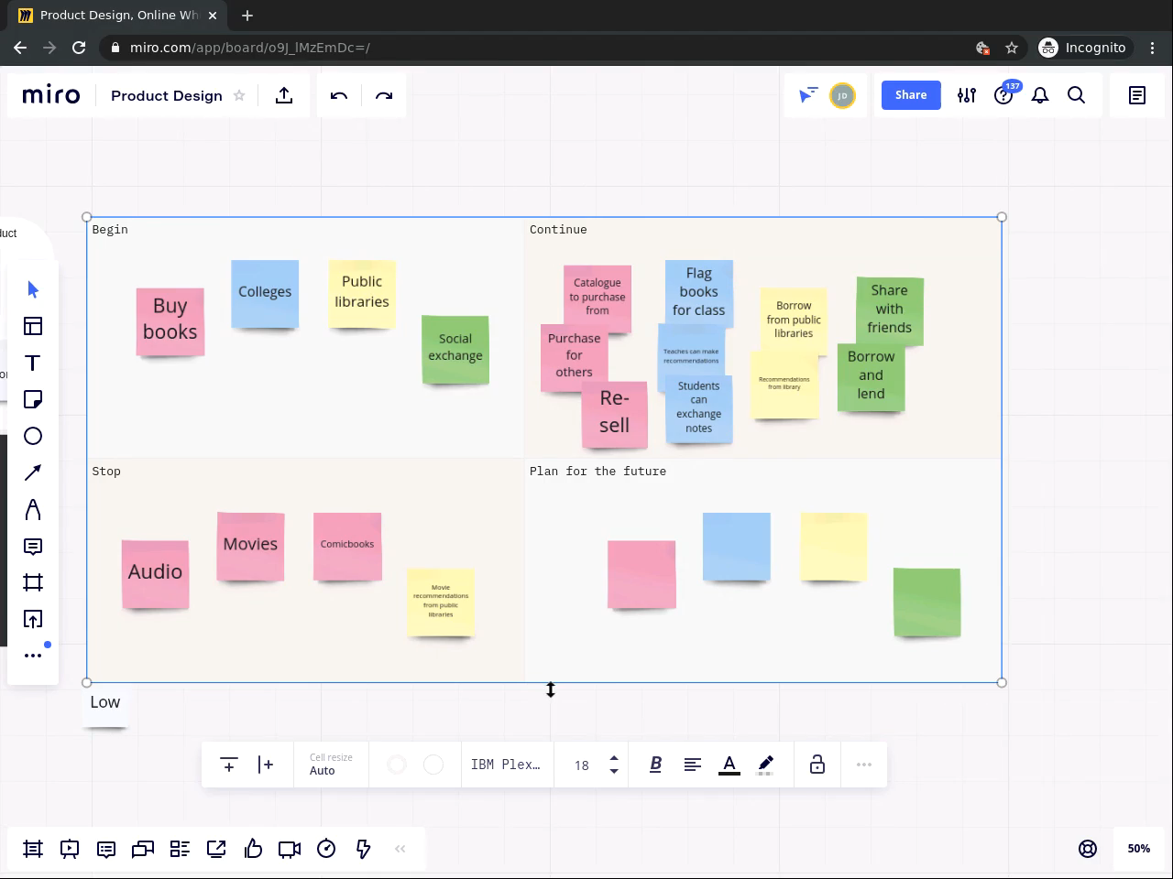Screen dimensions: 1173x879
Task: Star the Product Design board as favorite
Action: 239,95
